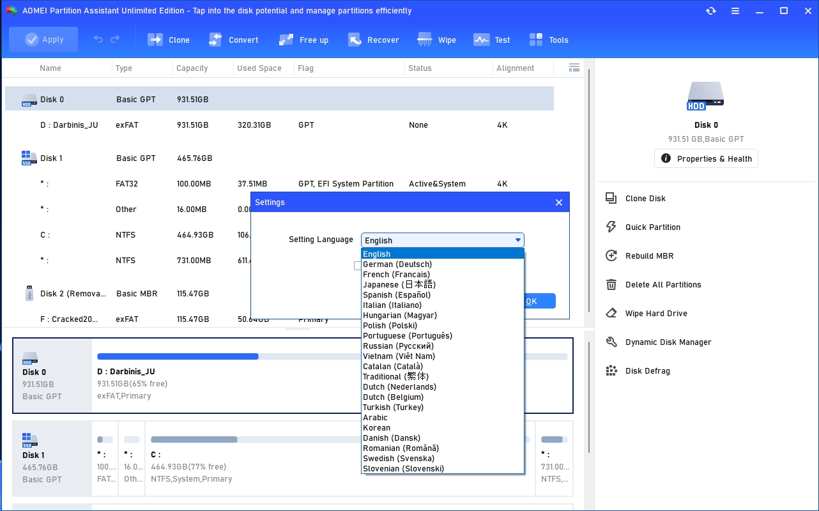
Task: Select the Disk 1 row in the table
Action: [279, 158]
